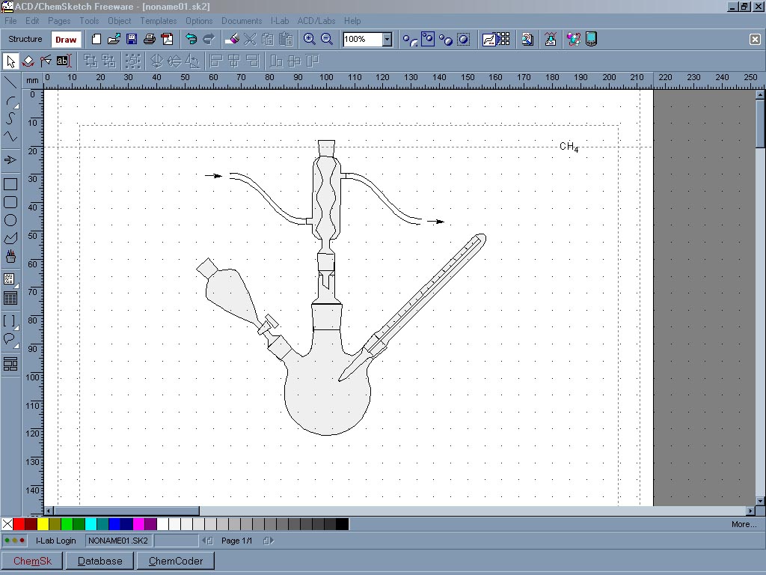Open the template window icon

click(x=496, y=39)
